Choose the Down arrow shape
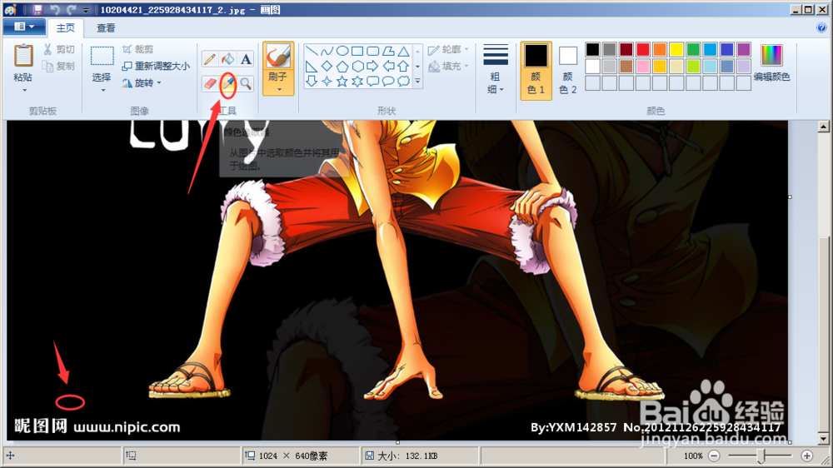833x468 pixels. 312,82
